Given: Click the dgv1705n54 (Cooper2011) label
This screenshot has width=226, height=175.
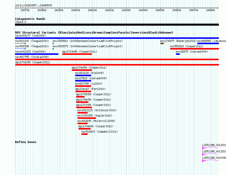Looking at the screenshot, I should (93, 94).
